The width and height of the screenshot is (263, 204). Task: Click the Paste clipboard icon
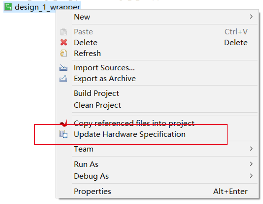pos(64,32)
